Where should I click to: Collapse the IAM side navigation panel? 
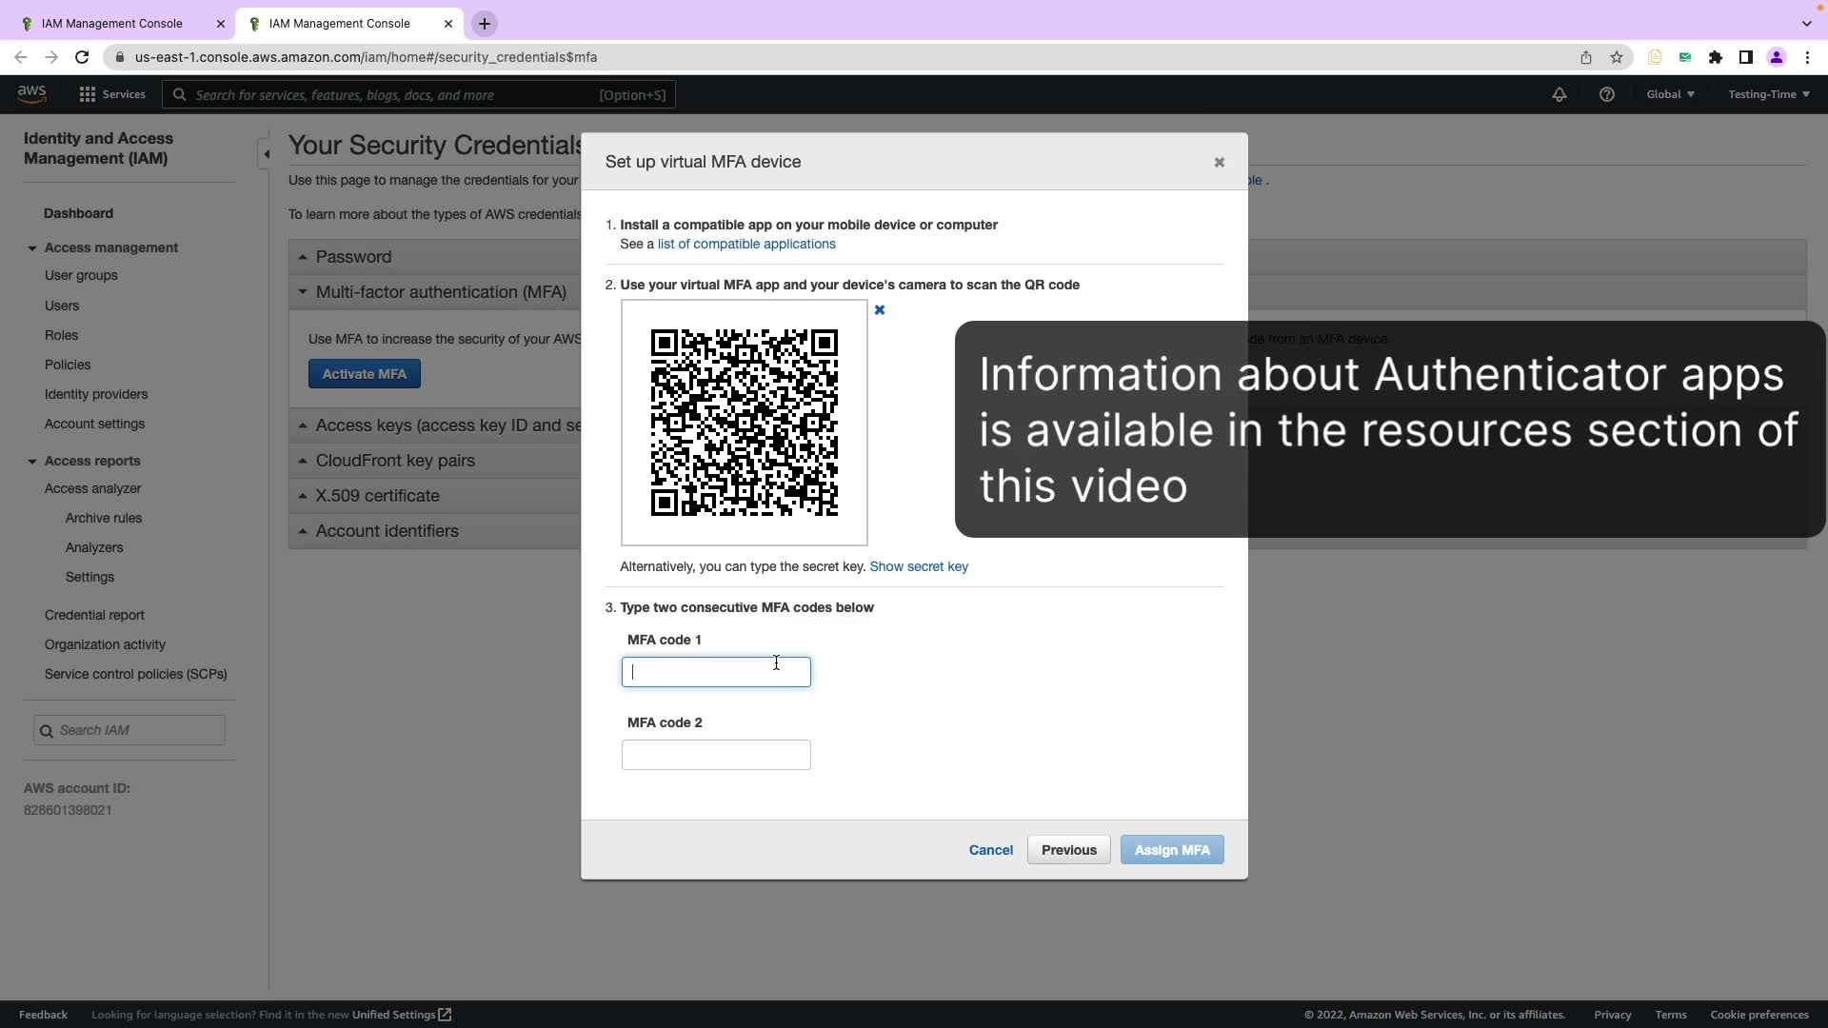tap(267, 153)
